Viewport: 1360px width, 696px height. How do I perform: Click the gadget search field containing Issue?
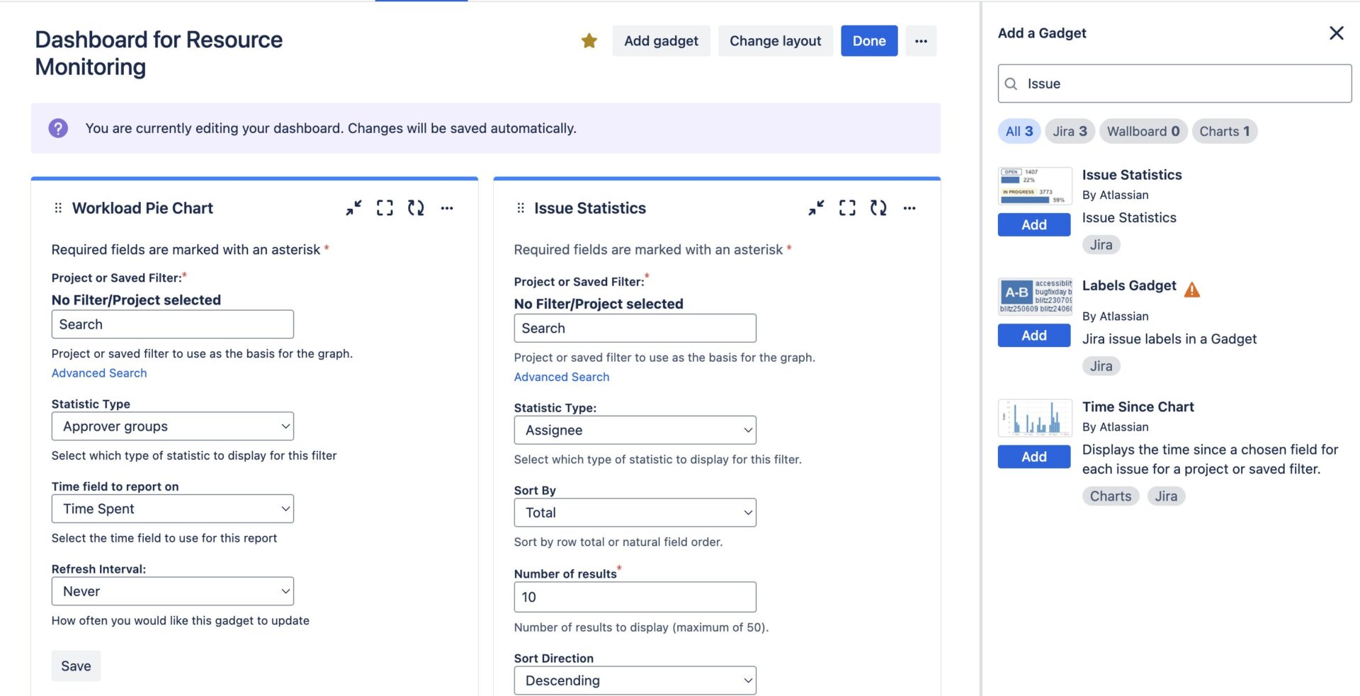point(1174,83)
